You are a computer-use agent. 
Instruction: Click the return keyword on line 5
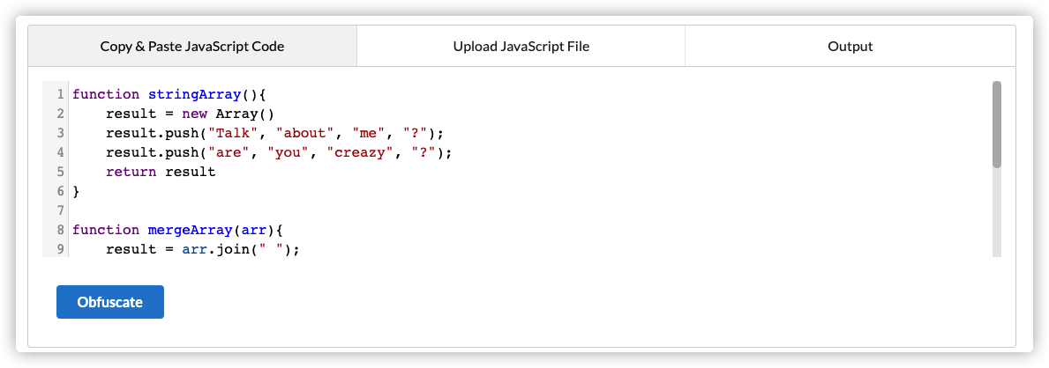(x=131, y=172)
